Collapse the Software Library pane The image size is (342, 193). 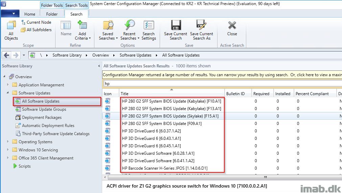click(x=99, y=66)
